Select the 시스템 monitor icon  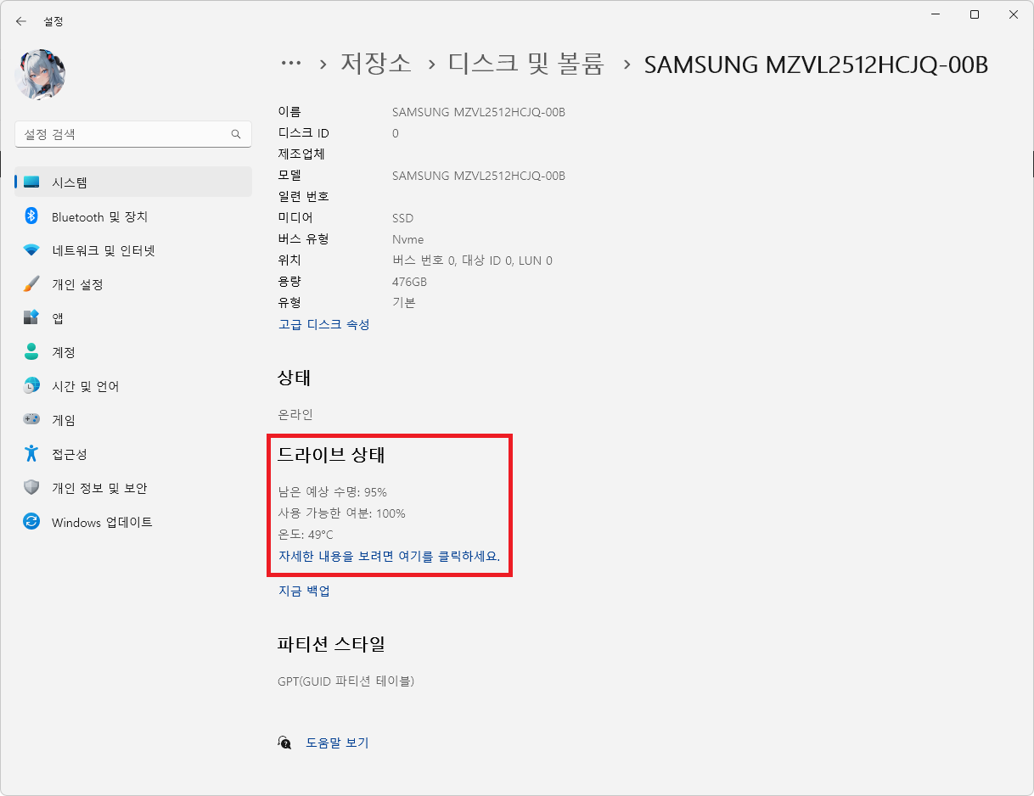(x=31, y=182)
